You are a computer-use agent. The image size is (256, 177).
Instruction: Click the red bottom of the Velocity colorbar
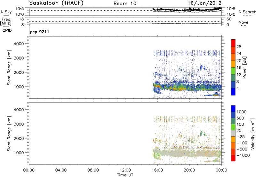pyautogui.click(x=233, y=158)
